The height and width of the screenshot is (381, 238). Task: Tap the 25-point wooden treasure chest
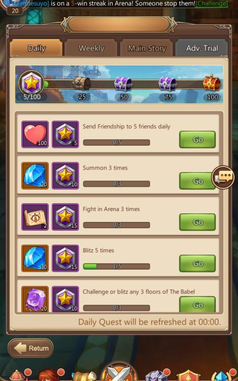pos(81,84)
